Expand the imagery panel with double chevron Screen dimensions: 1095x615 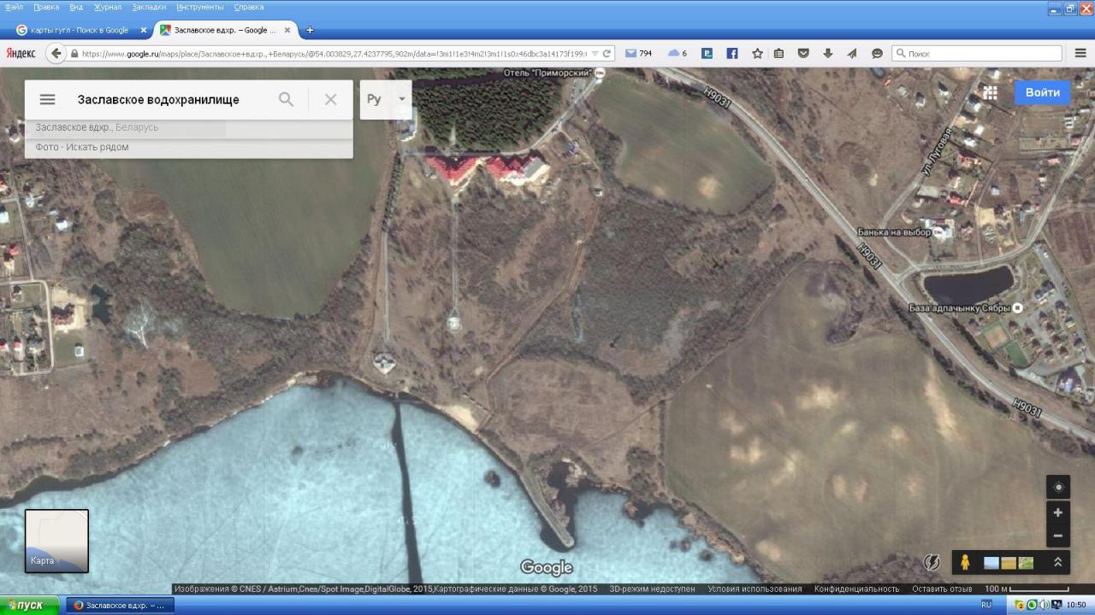[x=1058, y=562]
